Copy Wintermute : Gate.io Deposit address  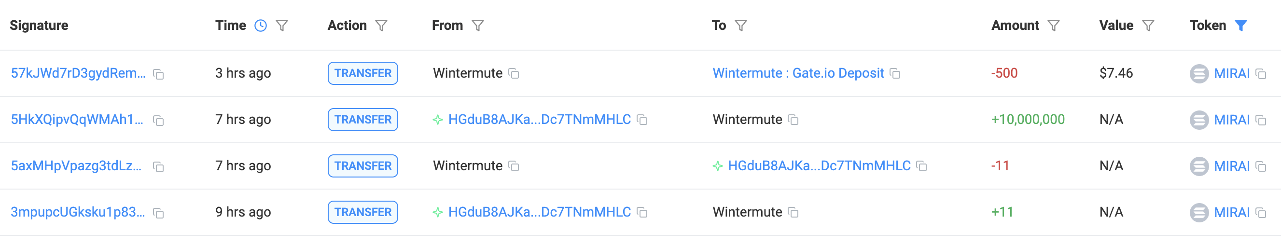(x=895, y=74)
